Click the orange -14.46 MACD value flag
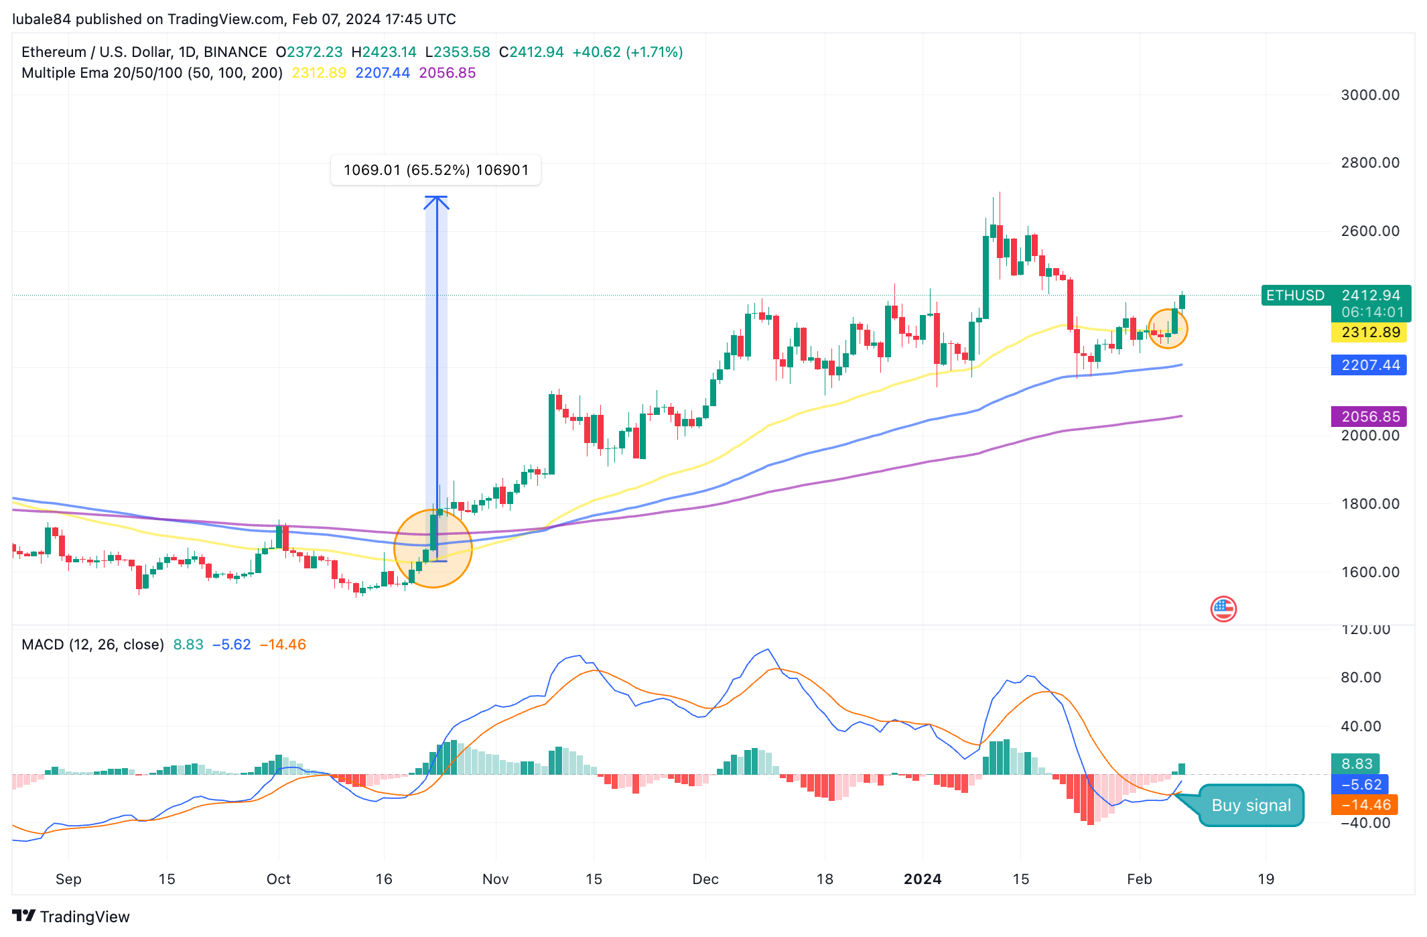Viewport: 1427px width, 937px height. [x=1364, y=804]
